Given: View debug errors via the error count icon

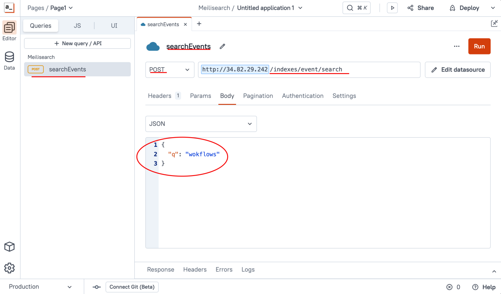Looking at the screenshot, I should point(453,287).
